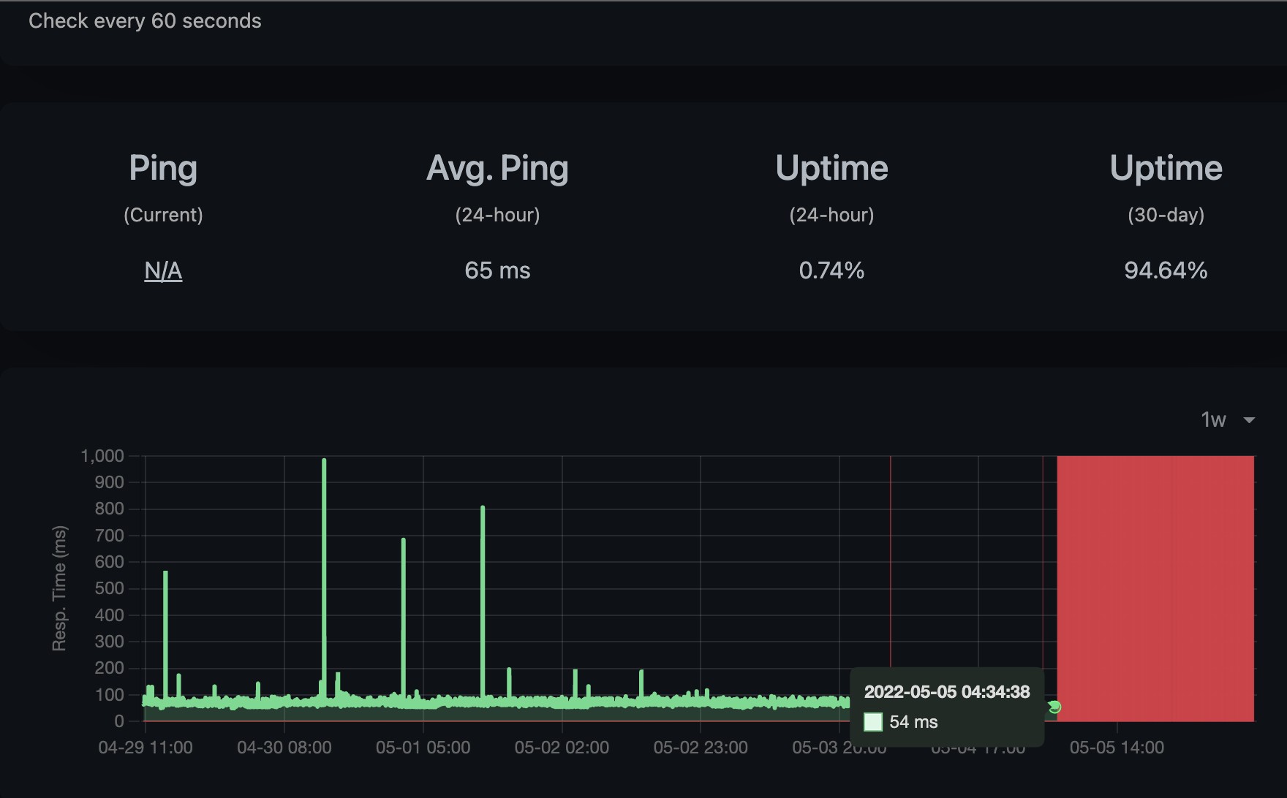The width and height of the screenshot is (1287, 798).
Task: Select the 05-05 14:00 axis label
Action: tap(1117, 748)
